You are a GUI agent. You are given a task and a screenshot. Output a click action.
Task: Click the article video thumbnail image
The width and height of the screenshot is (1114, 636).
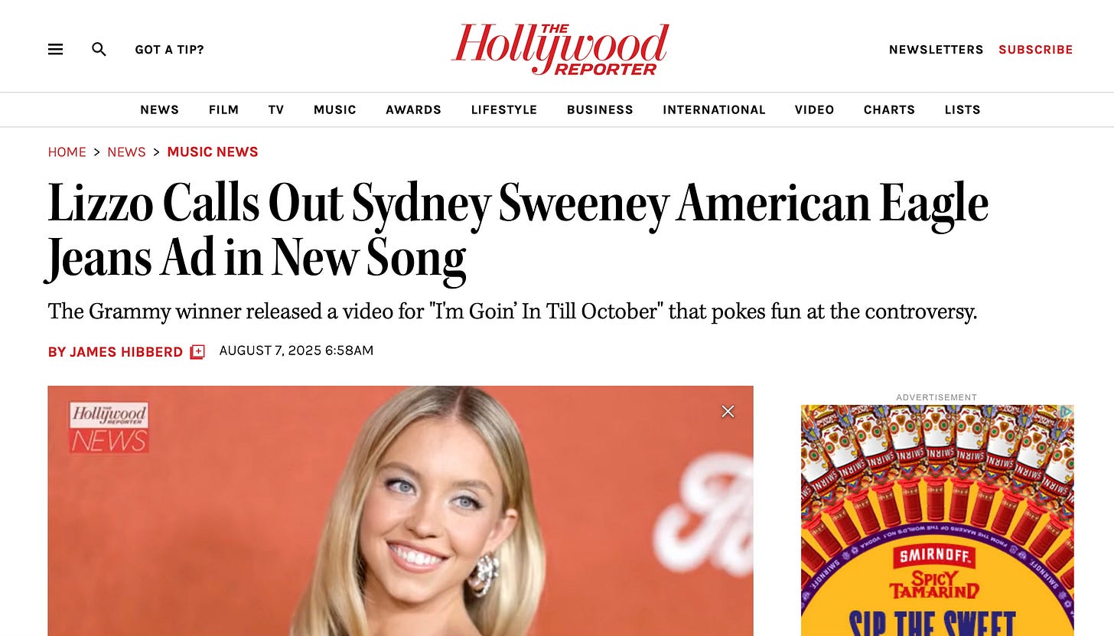tap(400, 510)
